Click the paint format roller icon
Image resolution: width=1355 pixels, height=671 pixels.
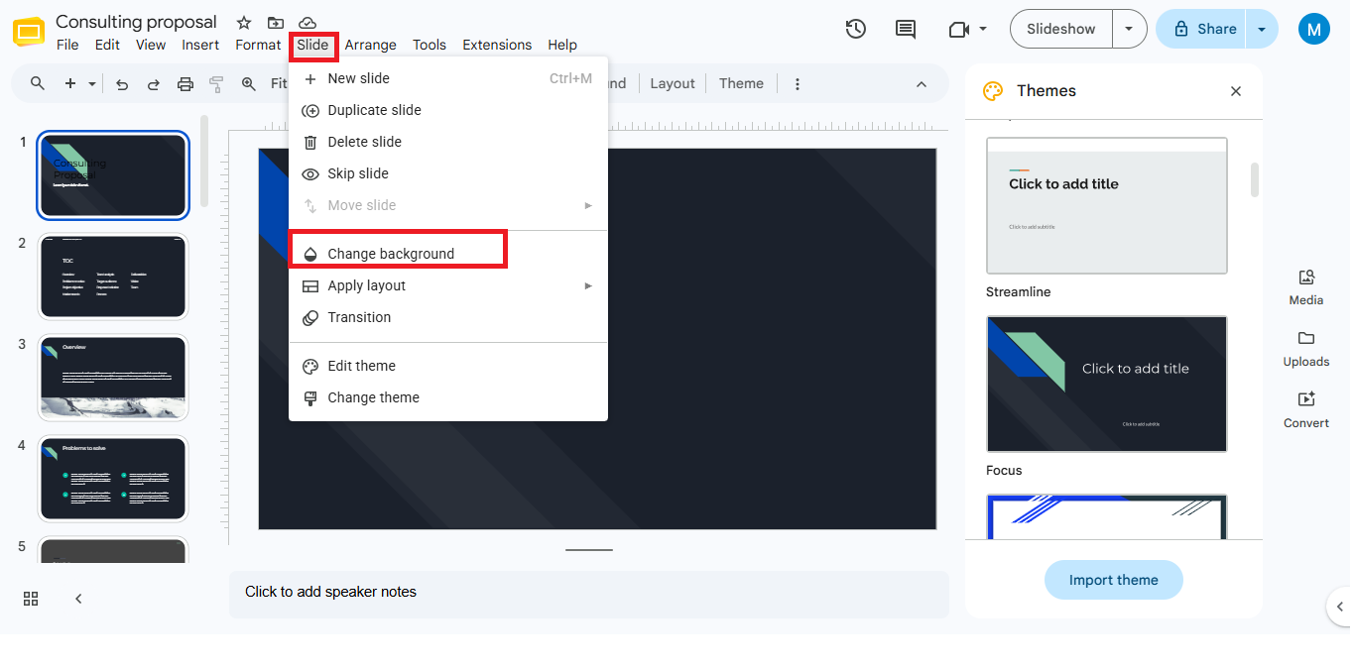[x=216, y=84]
